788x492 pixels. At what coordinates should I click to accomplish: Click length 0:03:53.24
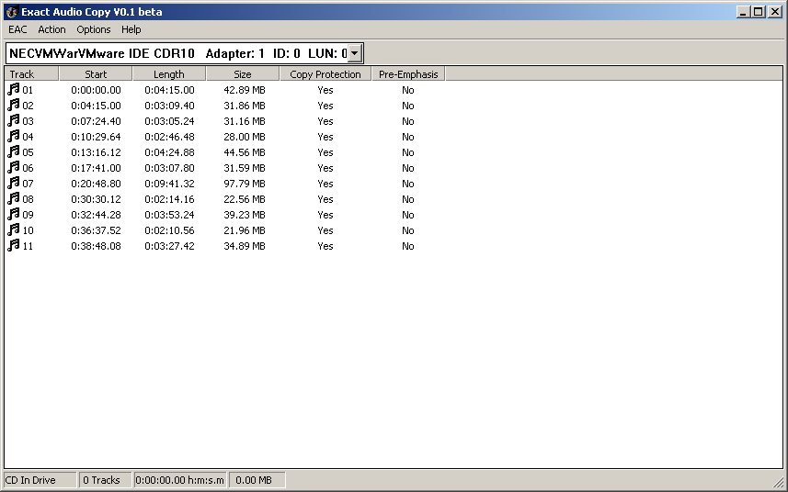(169, 215)
